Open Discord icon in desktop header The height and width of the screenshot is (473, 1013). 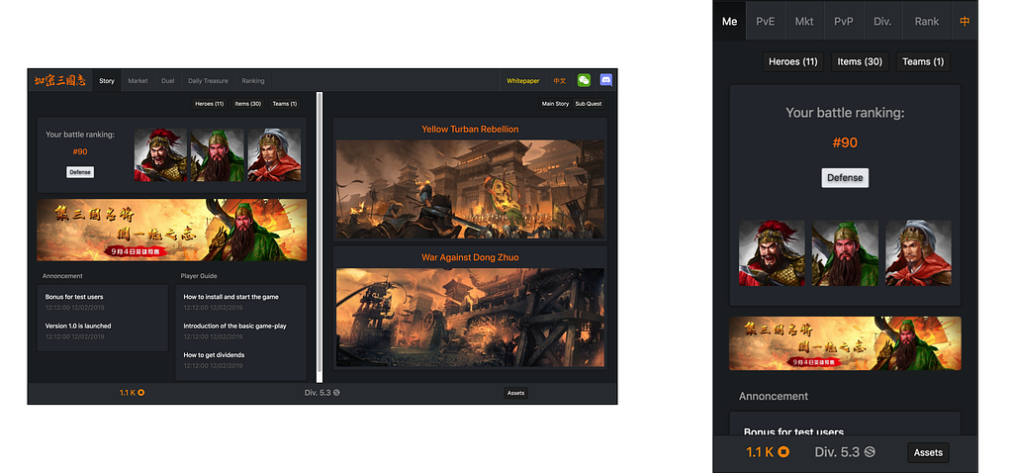pyautogui.click(x=606, y=80)
